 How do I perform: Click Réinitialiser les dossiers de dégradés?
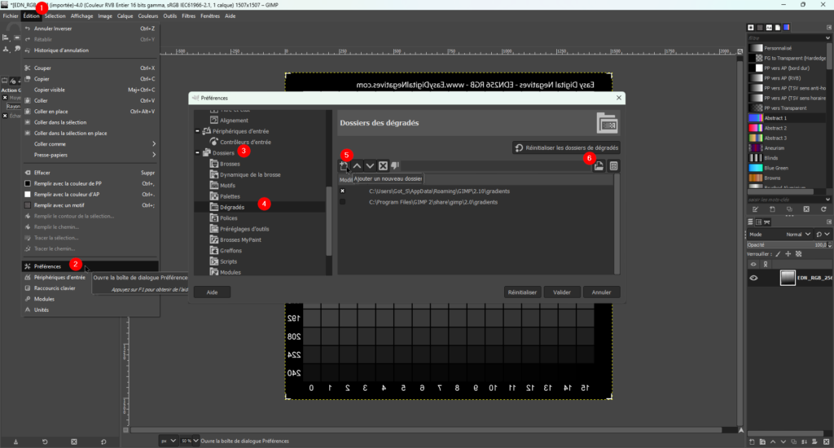click(567, 148)
